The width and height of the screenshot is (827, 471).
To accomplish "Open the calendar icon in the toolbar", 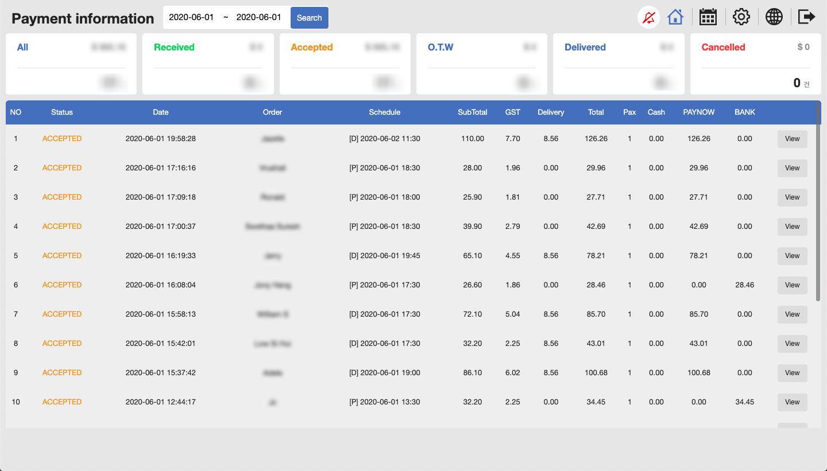I will (x=708, y=17).
